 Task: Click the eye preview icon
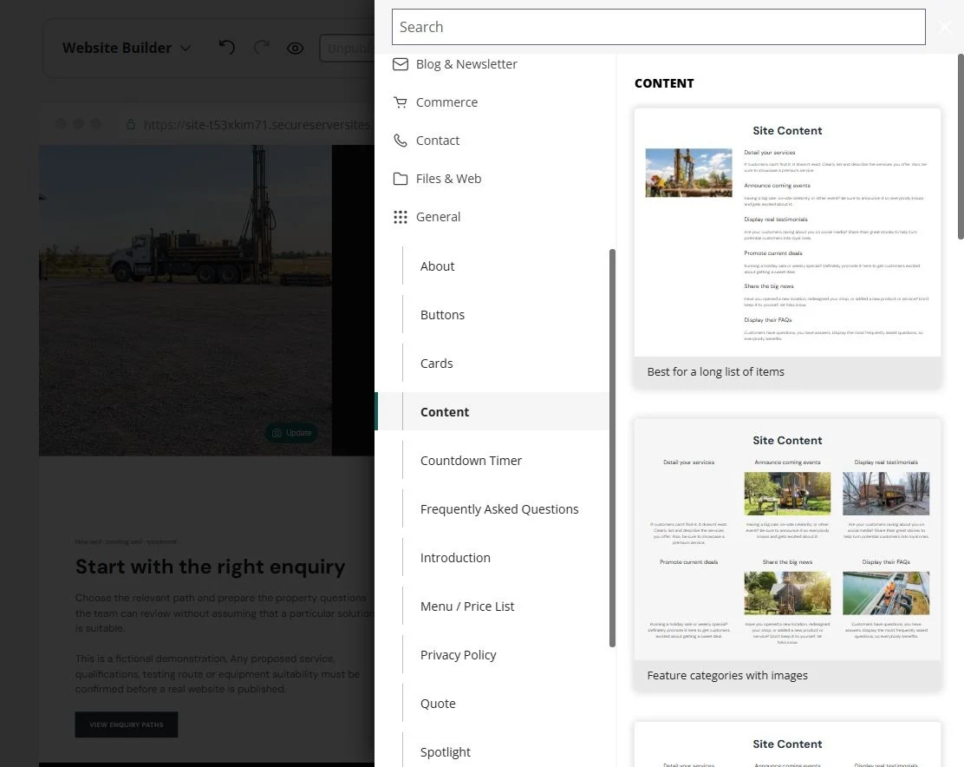coord(295,48)
